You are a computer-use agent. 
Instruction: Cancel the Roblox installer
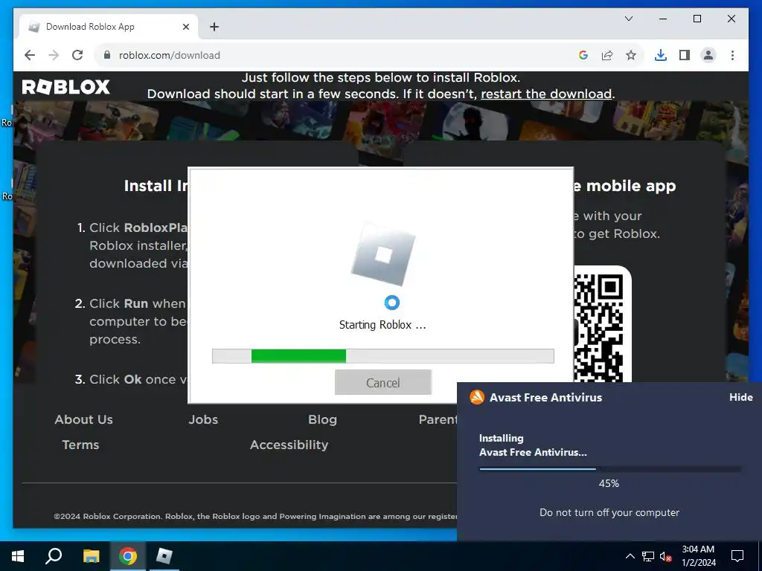pos(383,383)
